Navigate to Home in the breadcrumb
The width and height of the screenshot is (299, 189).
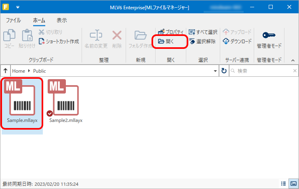point(19,71)
